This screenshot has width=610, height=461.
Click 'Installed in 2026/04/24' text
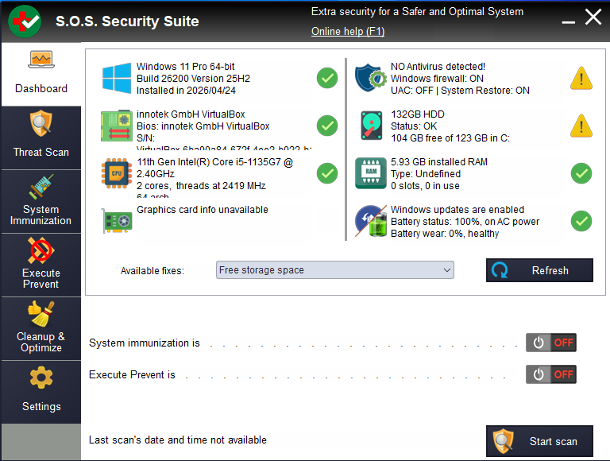point(186,91)
